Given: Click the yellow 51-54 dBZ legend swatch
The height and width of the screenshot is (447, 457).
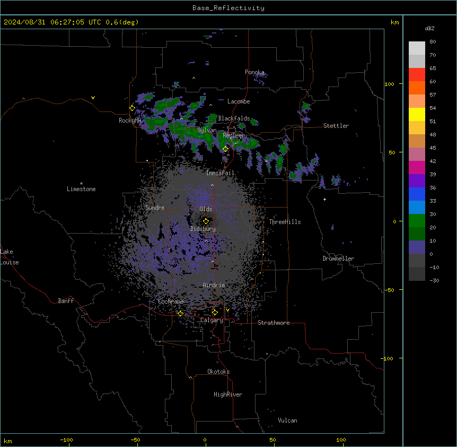Looking at the screenshot, I should click(x=417, y=114).
